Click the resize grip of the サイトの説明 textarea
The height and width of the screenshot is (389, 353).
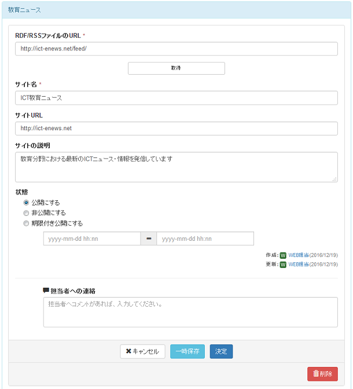[x=334, y=179]
